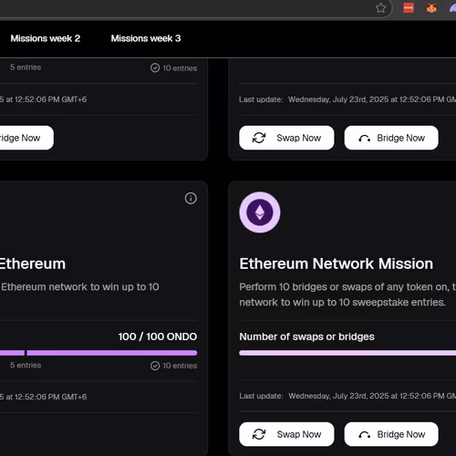Click upper Swap Now button

pos(286,138)
